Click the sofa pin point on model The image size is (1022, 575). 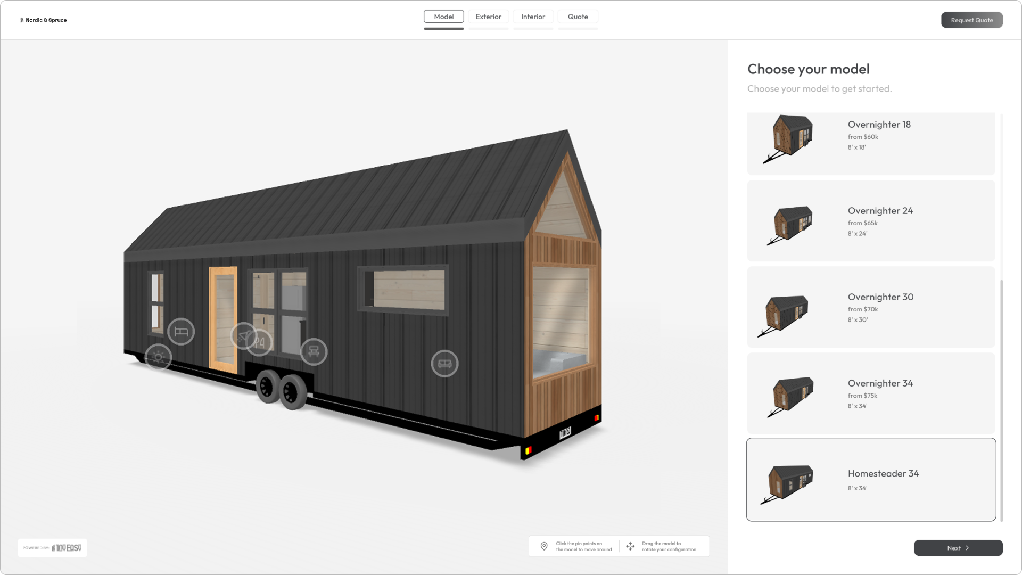(x=444, y=364)
